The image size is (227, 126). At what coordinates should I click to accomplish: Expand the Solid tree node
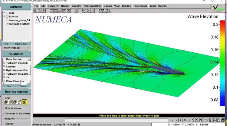[x=4, y=13]
